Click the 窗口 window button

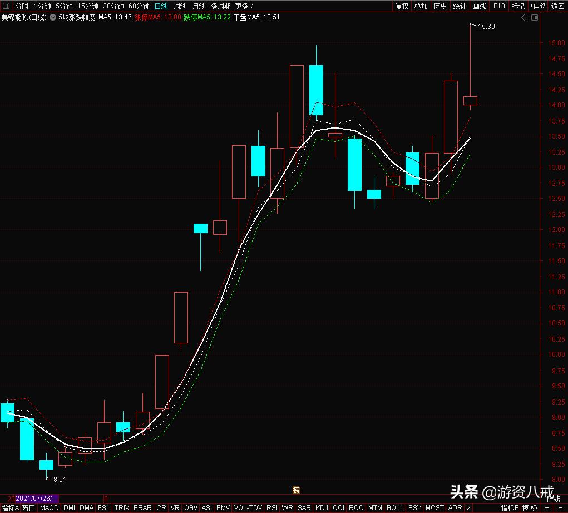point(28,508)
